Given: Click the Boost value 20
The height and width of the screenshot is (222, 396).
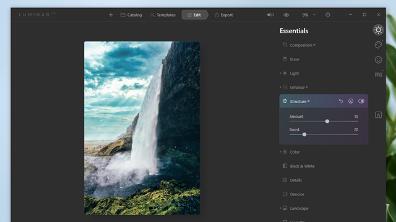Looking at the screenshot, I should tap(356, 129).
